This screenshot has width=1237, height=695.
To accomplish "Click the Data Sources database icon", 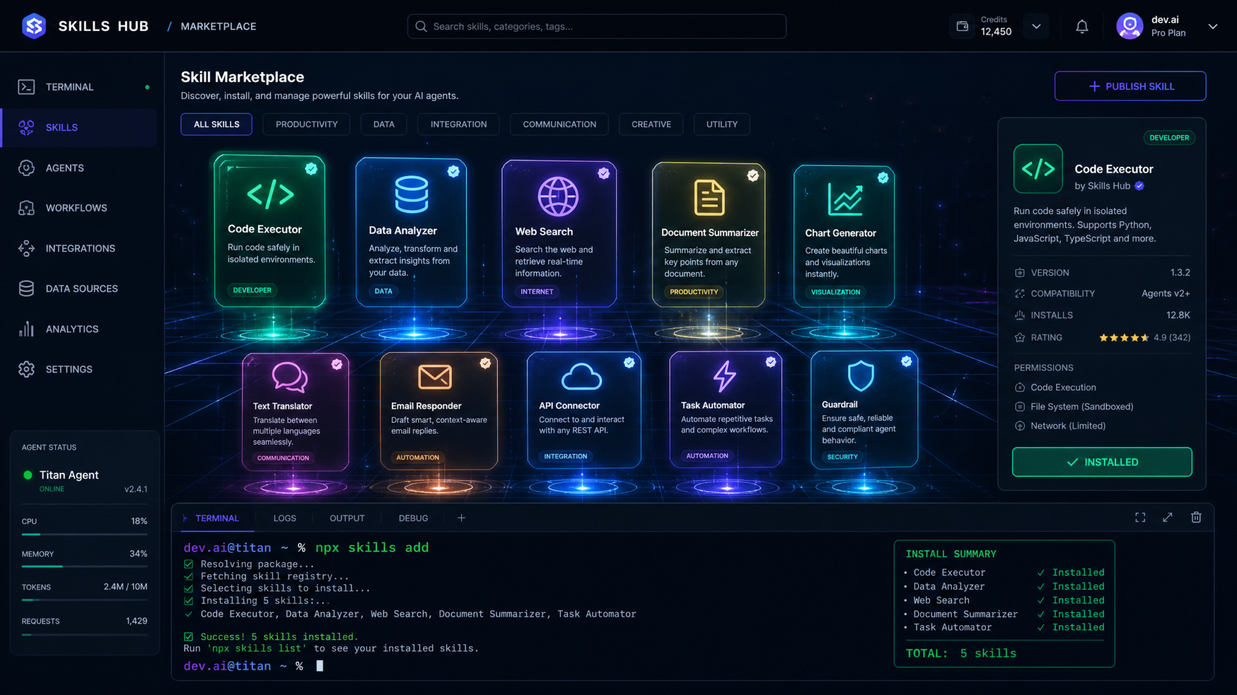I will [x=26, y=288].
